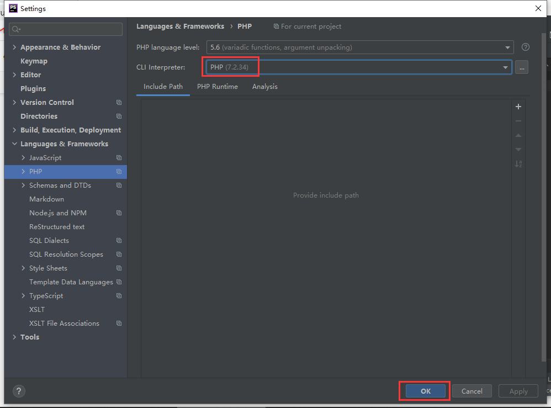The image size is (551, 408).
Task: Click project-level icon next to Version Control
Action: click(119, 102)
